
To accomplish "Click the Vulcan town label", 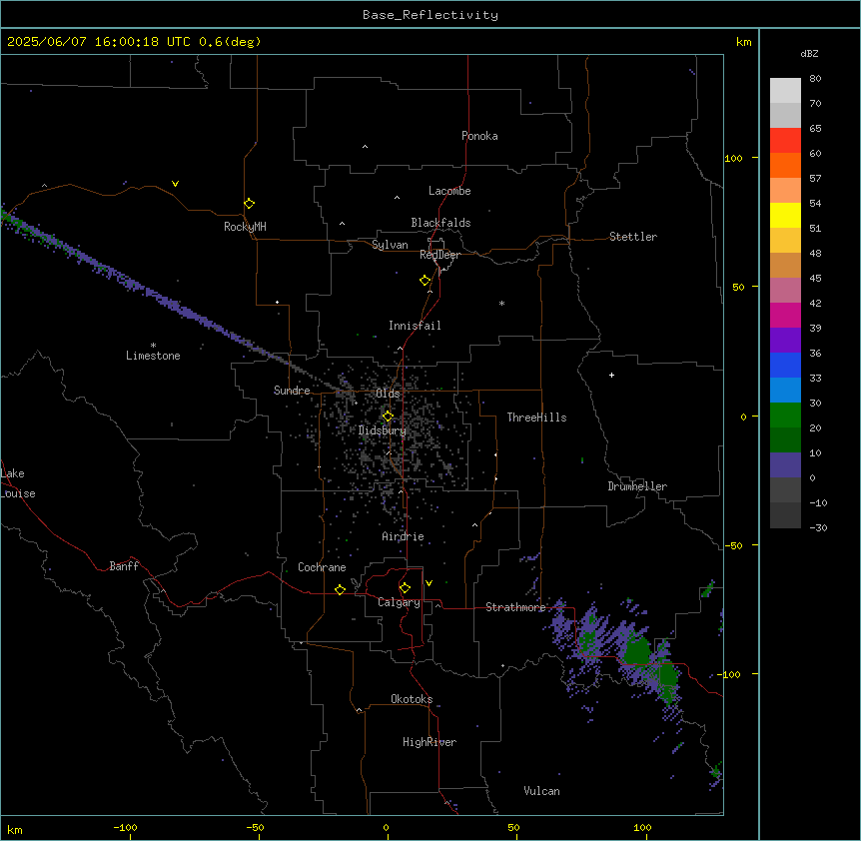I will tap(542, 791).
